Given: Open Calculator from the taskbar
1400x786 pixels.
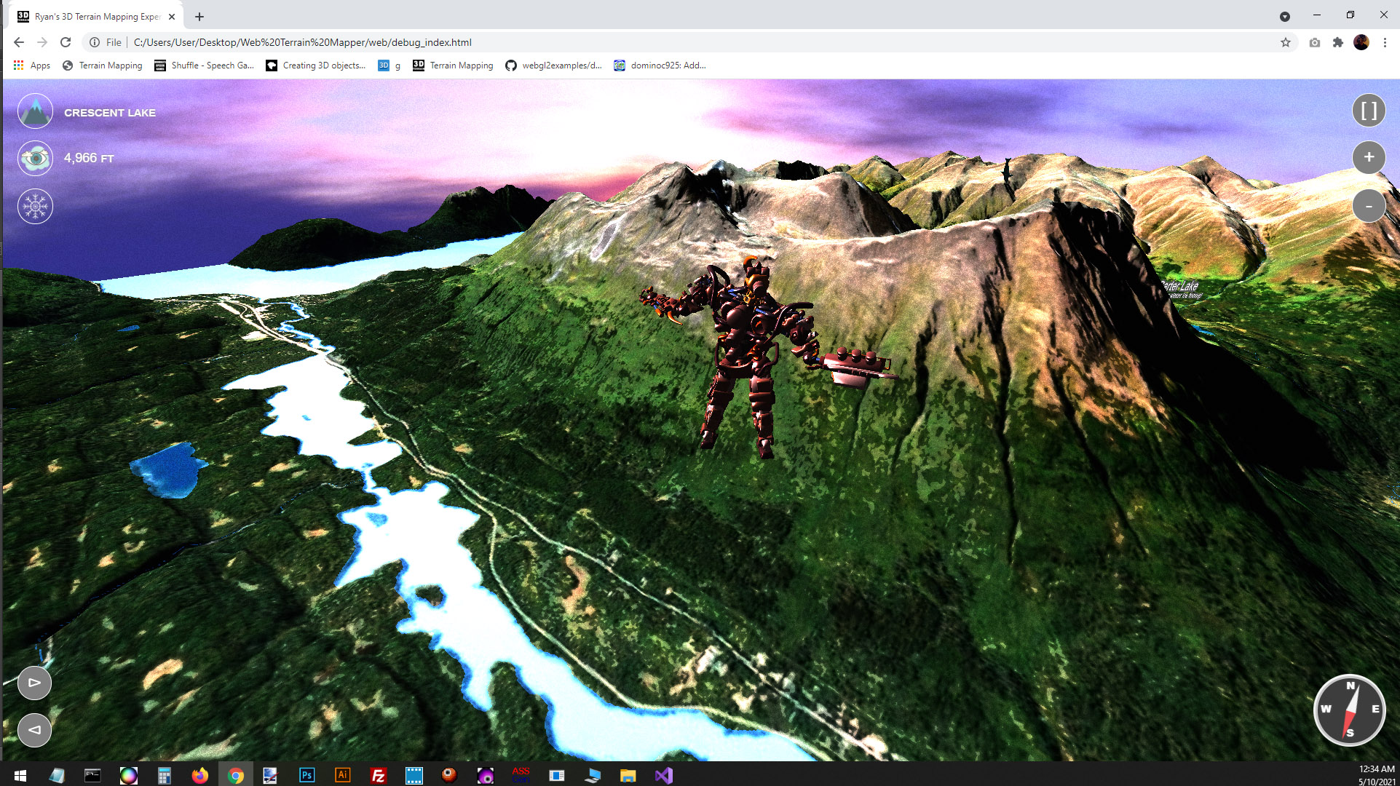Looking at the screenshot, I should 164,776.
